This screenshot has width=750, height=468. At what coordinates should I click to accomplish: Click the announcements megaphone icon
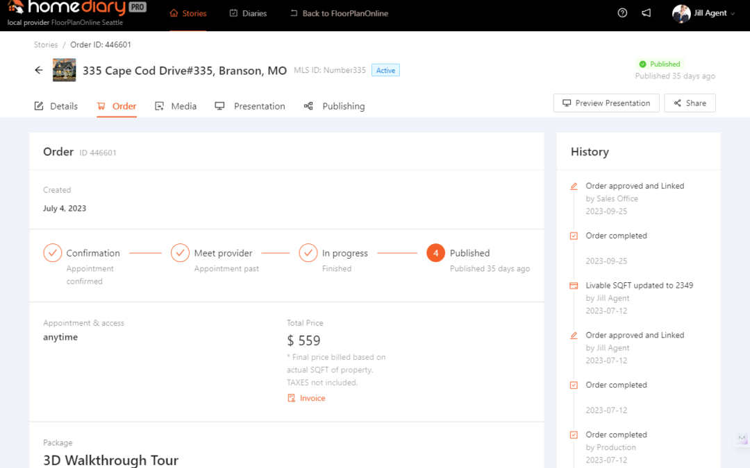coord(647,12)
